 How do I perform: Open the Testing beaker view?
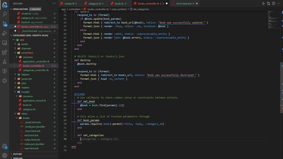(x=4, y=62)
